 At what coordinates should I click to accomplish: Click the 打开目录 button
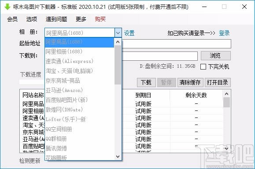coord(218,82)
